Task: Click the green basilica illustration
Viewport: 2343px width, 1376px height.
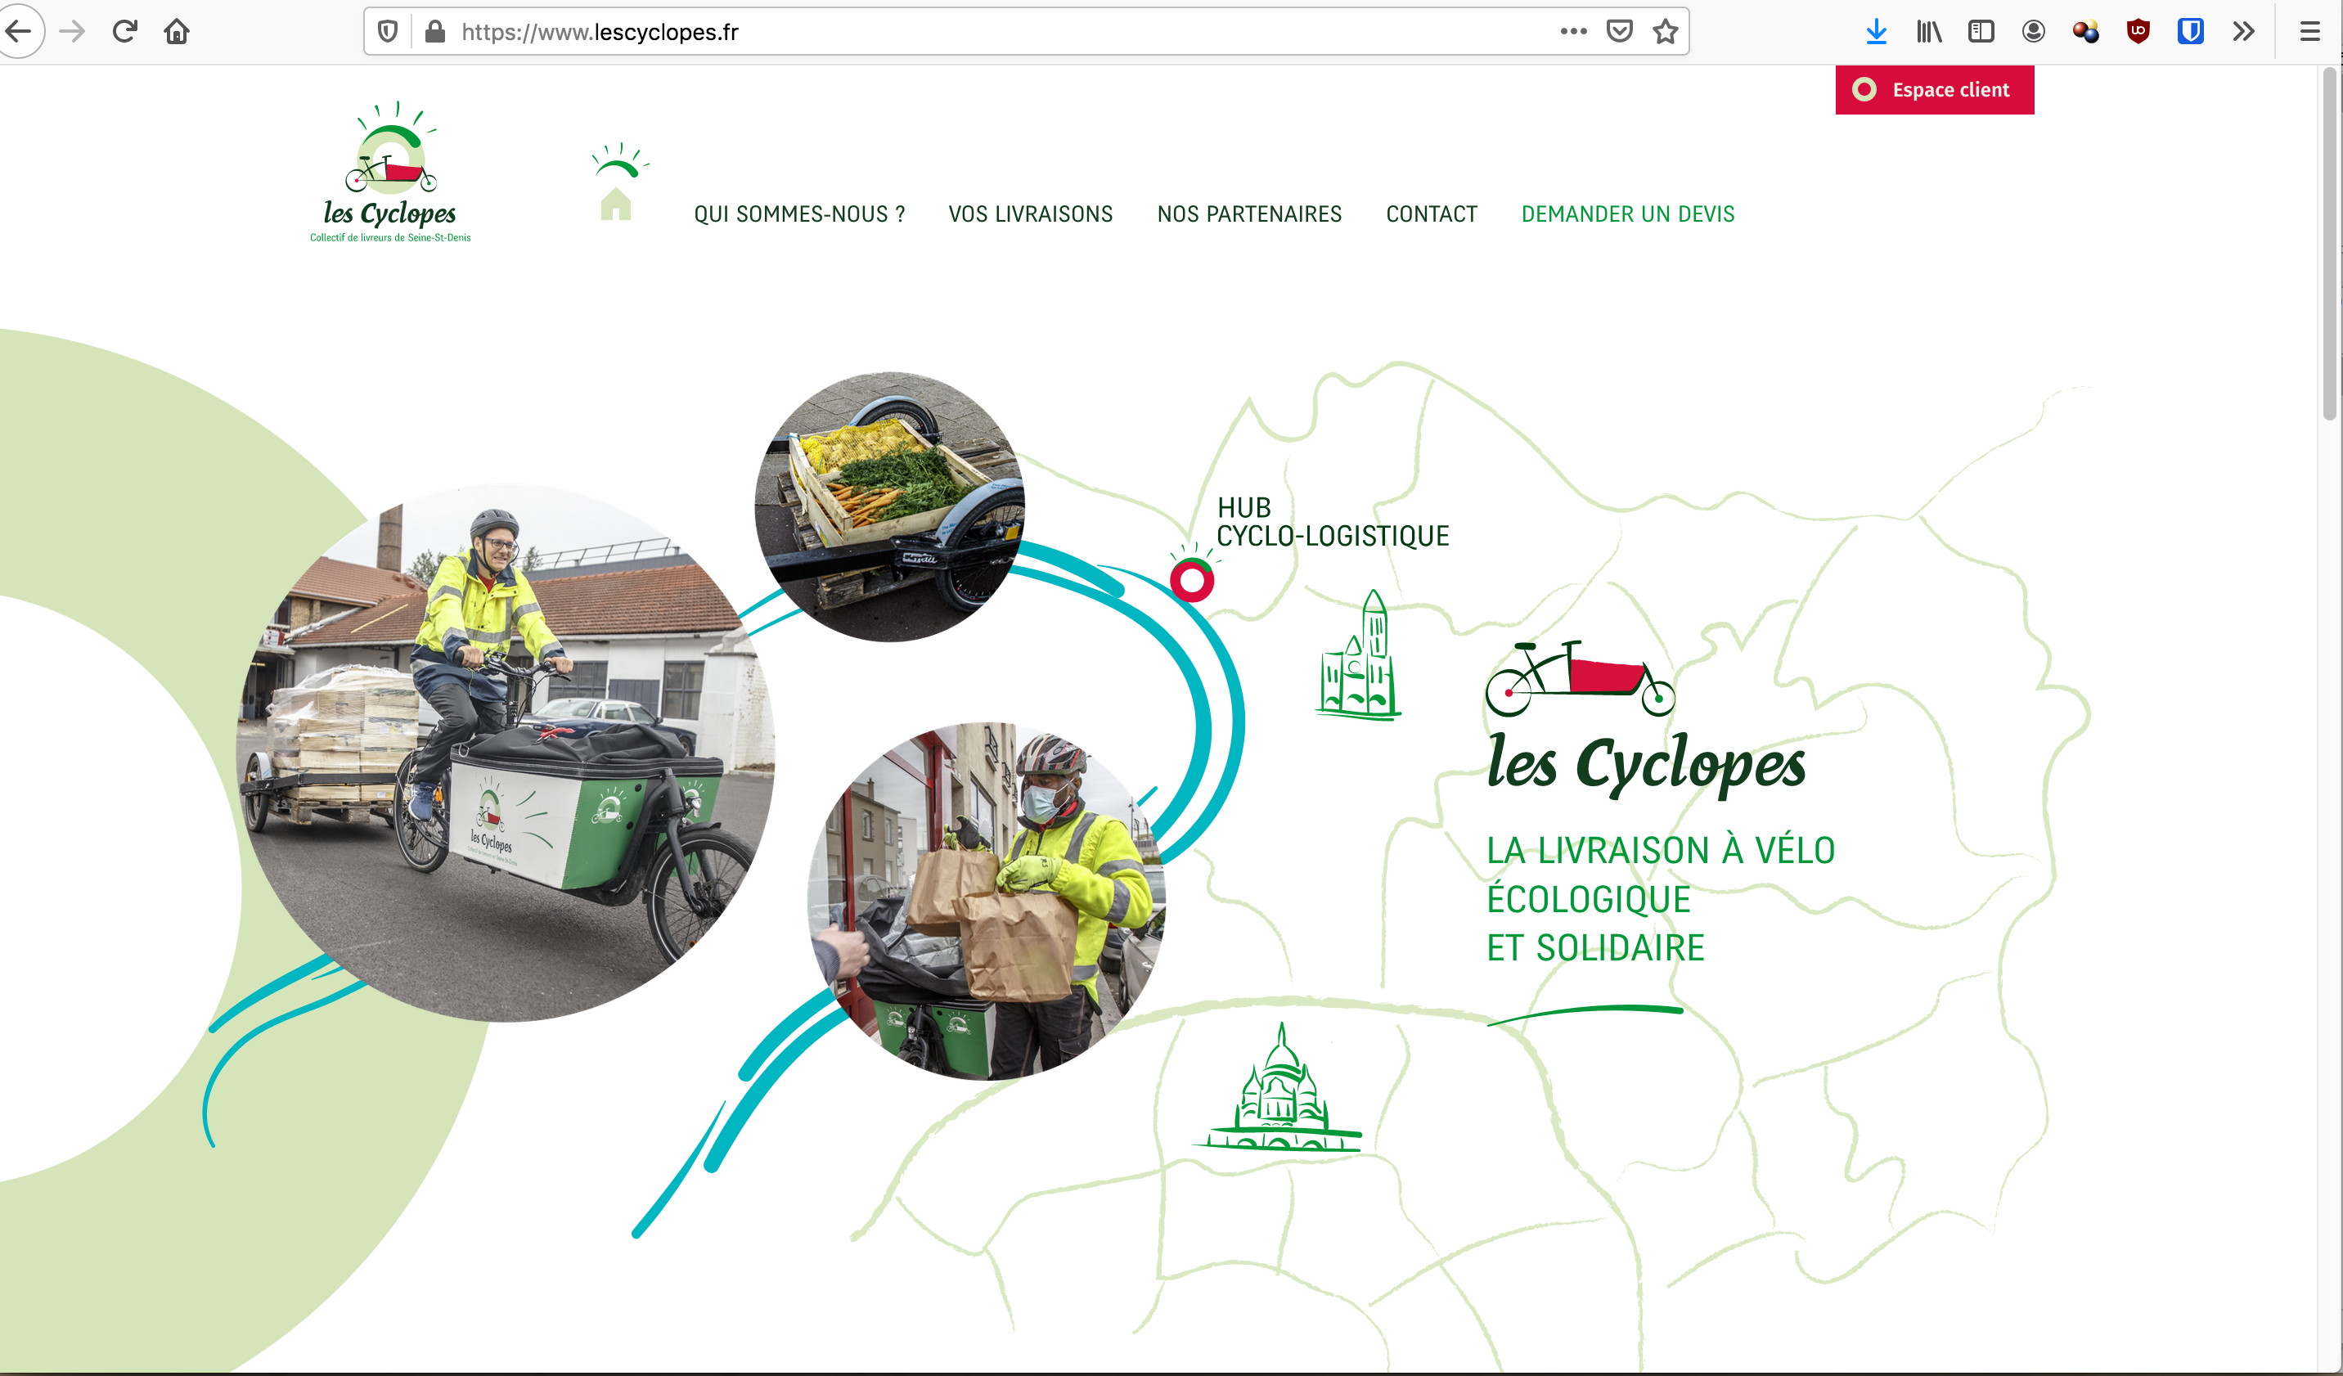Action: click(x=1358, y=655)
